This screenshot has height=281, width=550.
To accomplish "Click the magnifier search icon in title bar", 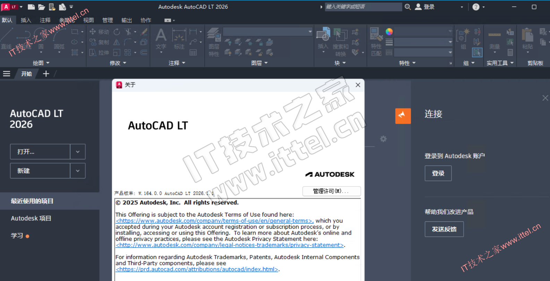I will tap(408, 7).
